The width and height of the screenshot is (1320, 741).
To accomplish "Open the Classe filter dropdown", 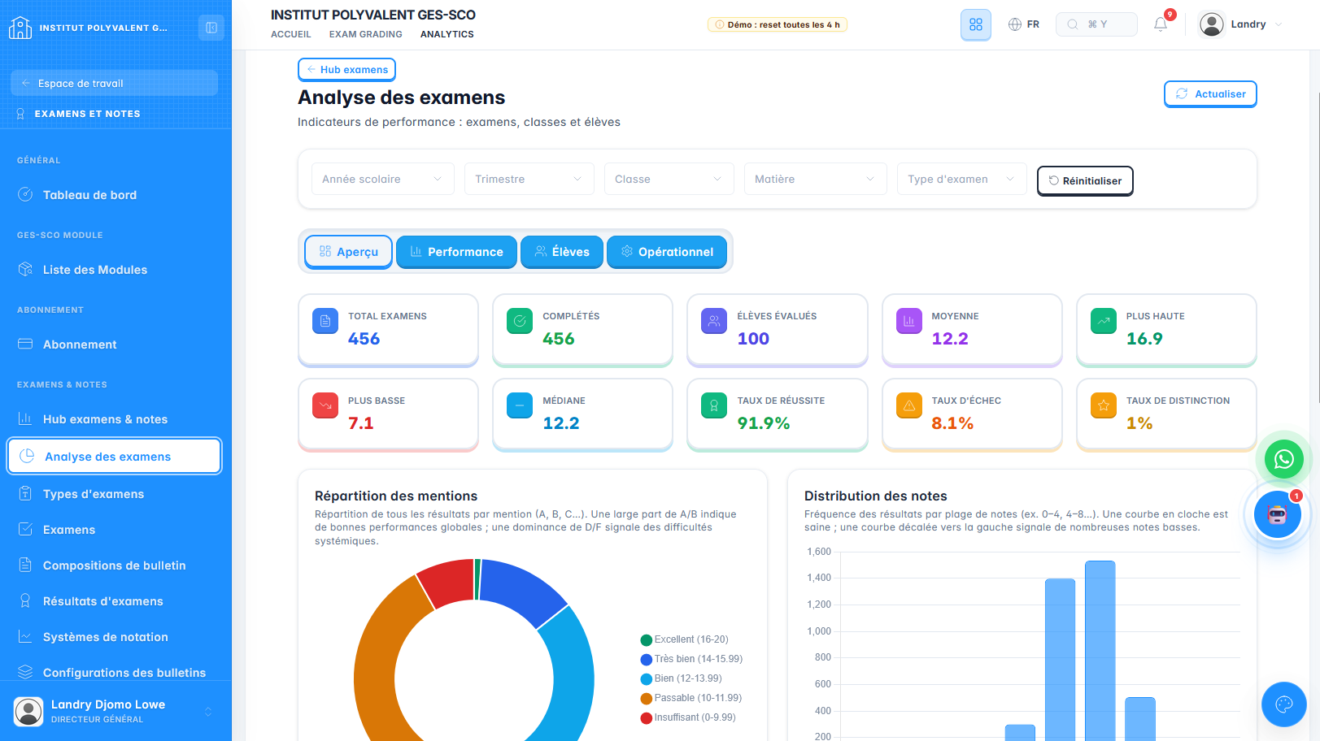I will (669, 179).
